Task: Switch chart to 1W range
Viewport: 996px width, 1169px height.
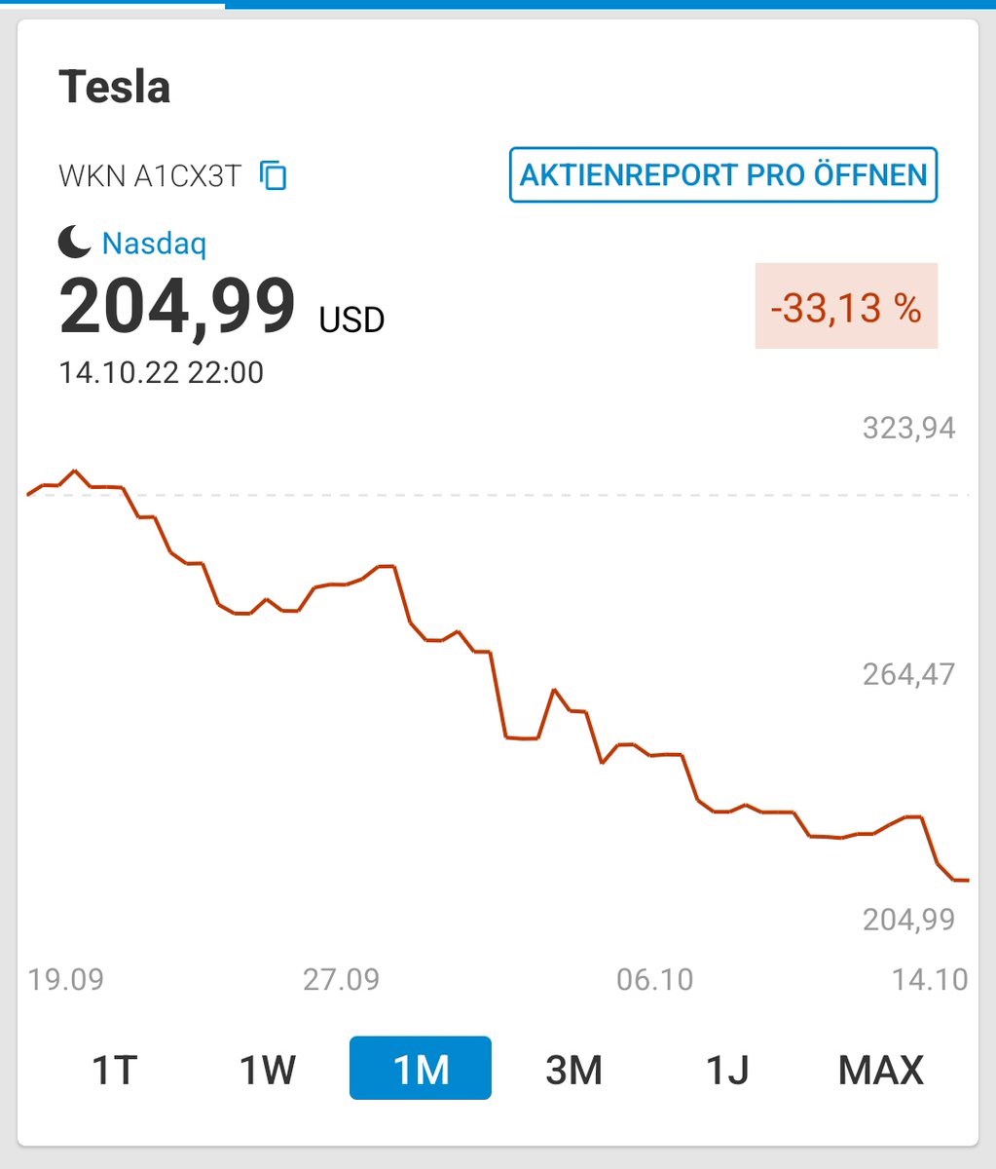Action: pos(267,1069)
